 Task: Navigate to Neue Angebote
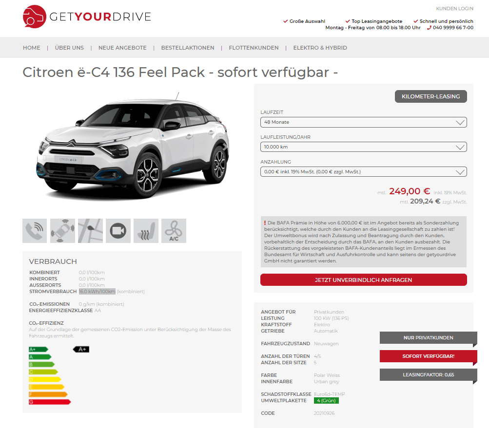click(x=122, y=48)
